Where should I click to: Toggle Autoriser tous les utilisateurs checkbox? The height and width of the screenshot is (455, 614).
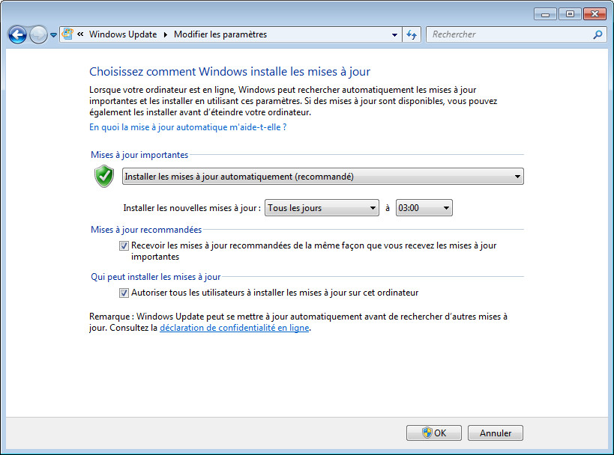124,293
